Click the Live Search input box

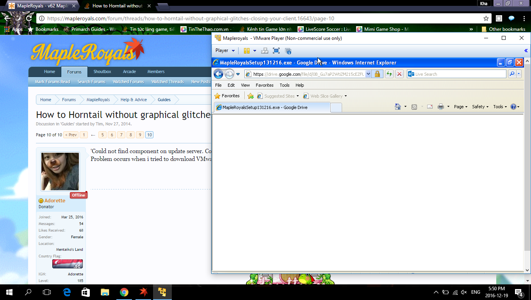coord(460,74)
